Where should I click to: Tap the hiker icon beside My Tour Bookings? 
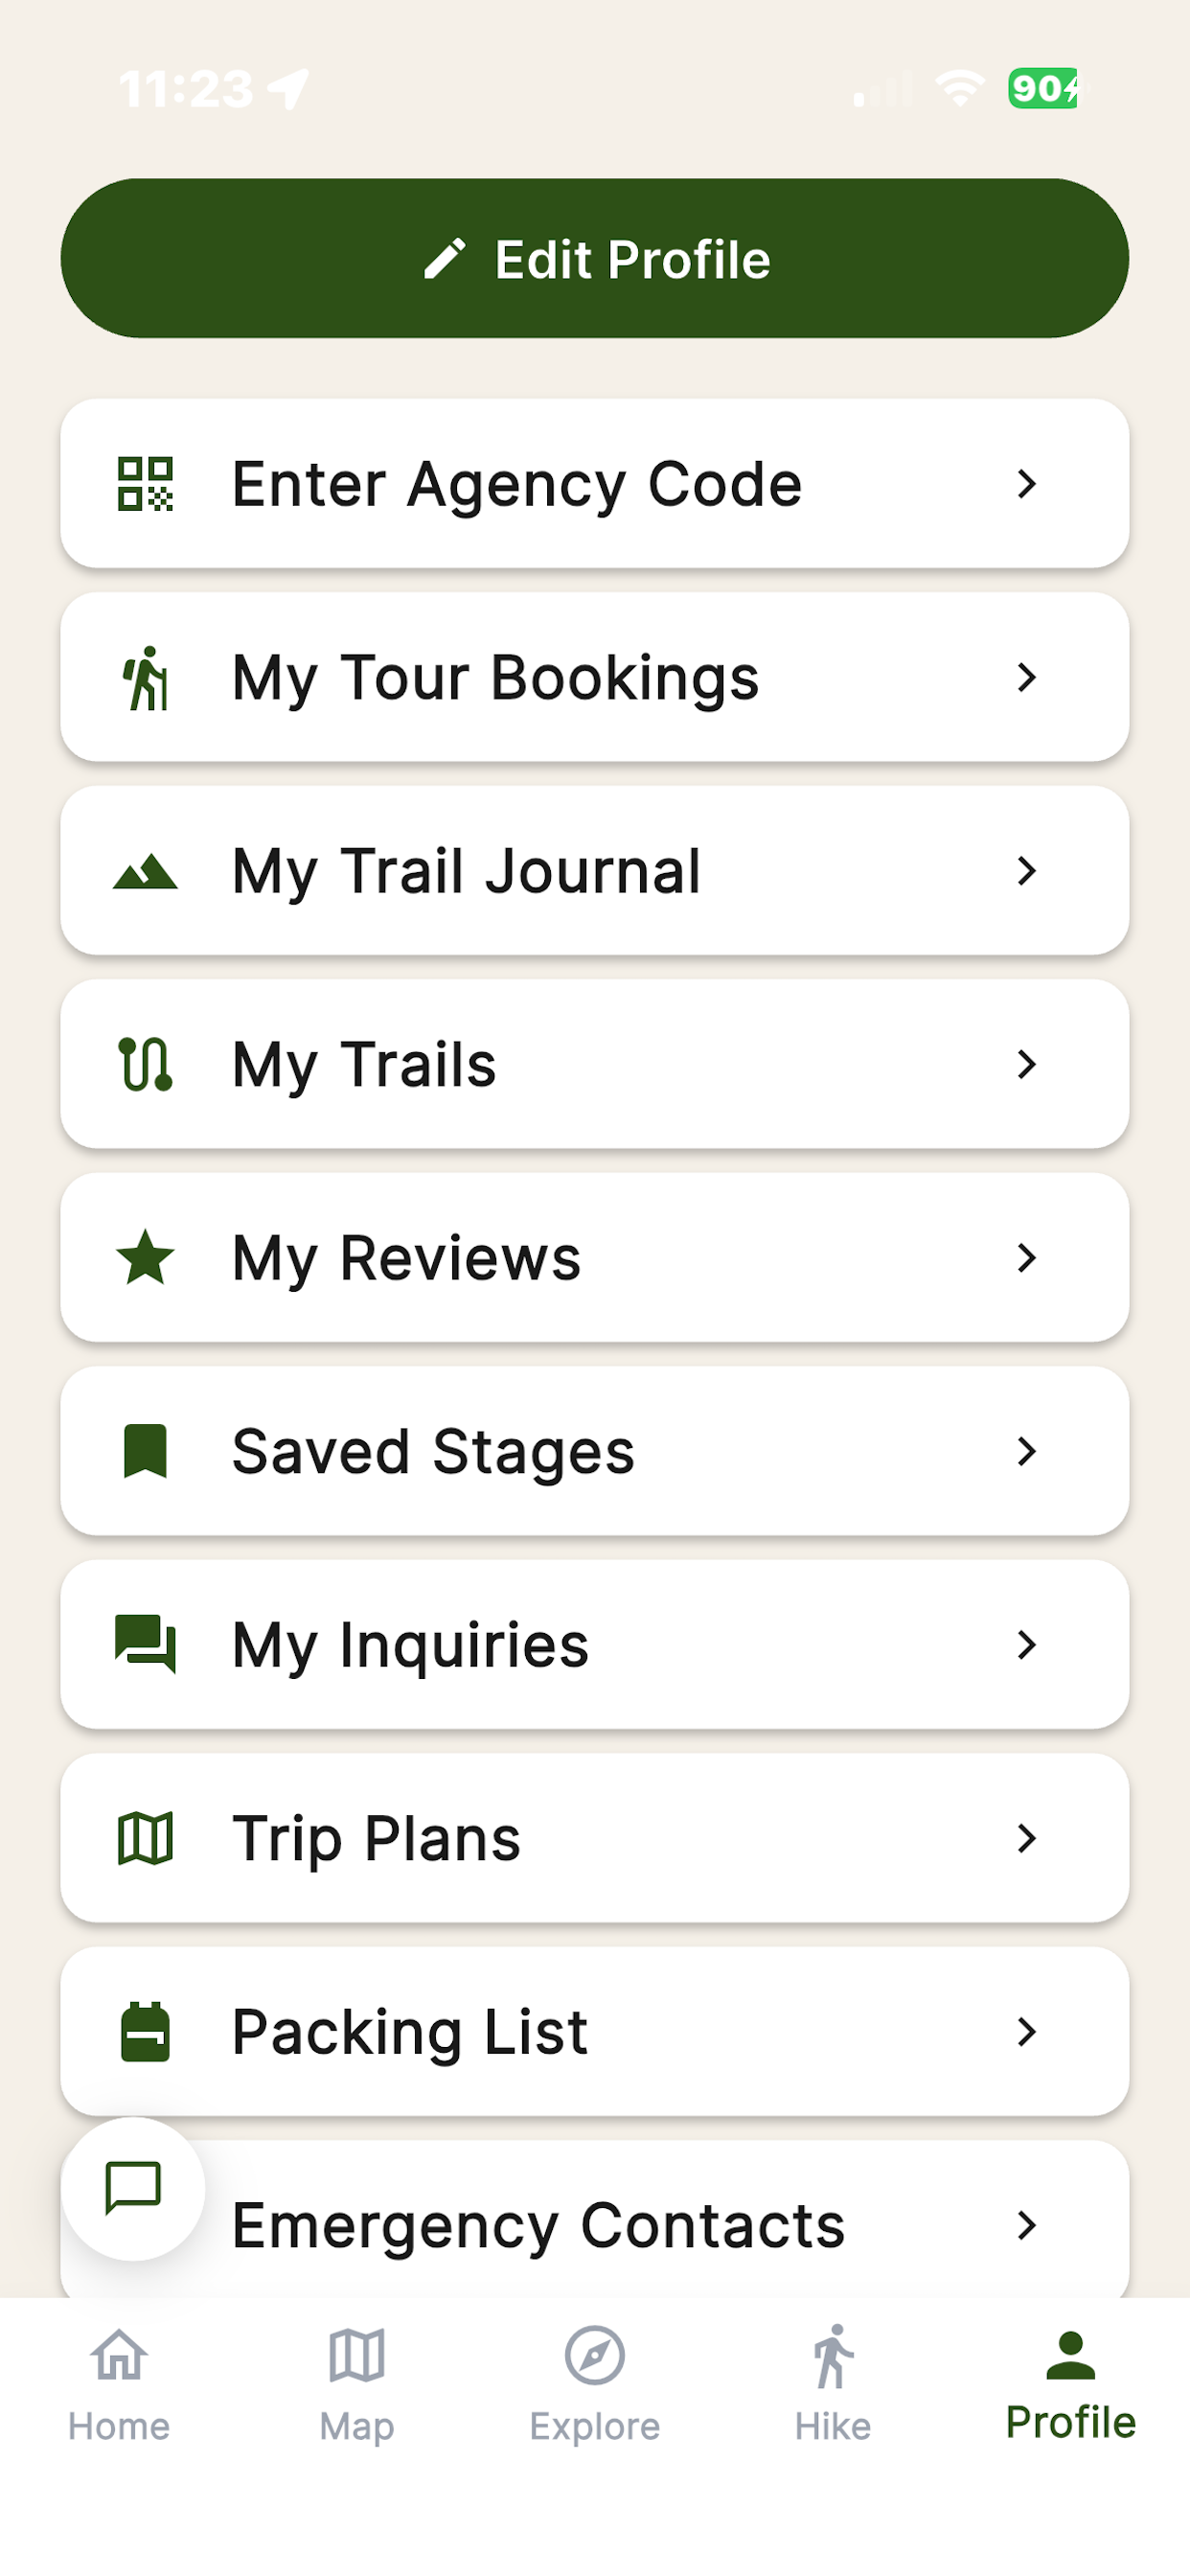145,678
